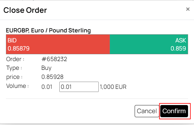Click the Volume field label
Screen dimensions: 194x125
[x=17, y=86]
